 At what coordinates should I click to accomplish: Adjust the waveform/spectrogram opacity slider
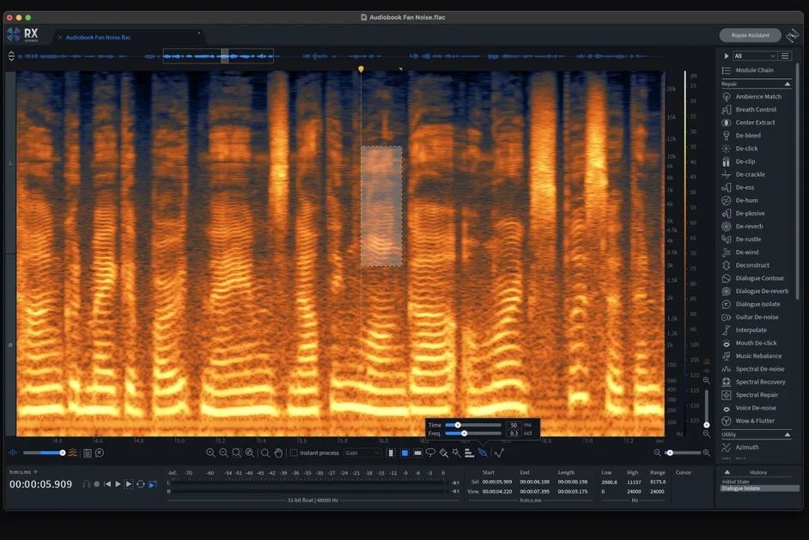click(x=63, y=452)
